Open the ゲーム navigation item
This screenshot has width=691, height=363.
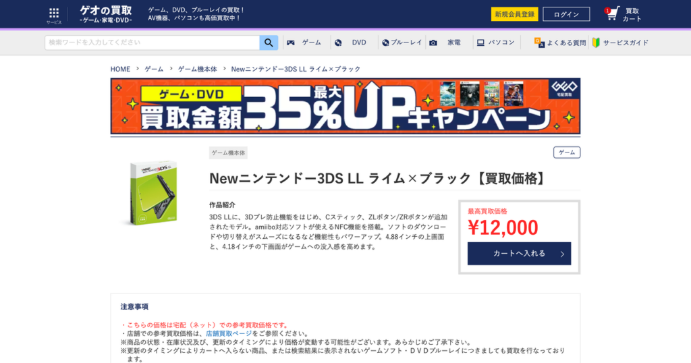312,43
